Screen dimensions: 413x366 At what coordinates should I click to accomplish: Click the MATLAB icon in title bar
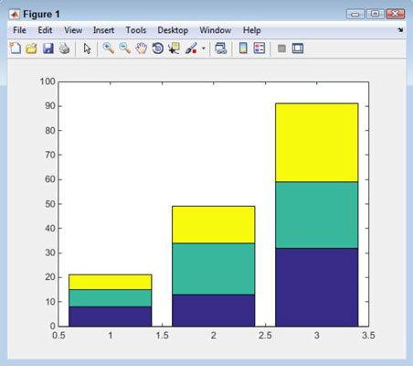15,15
